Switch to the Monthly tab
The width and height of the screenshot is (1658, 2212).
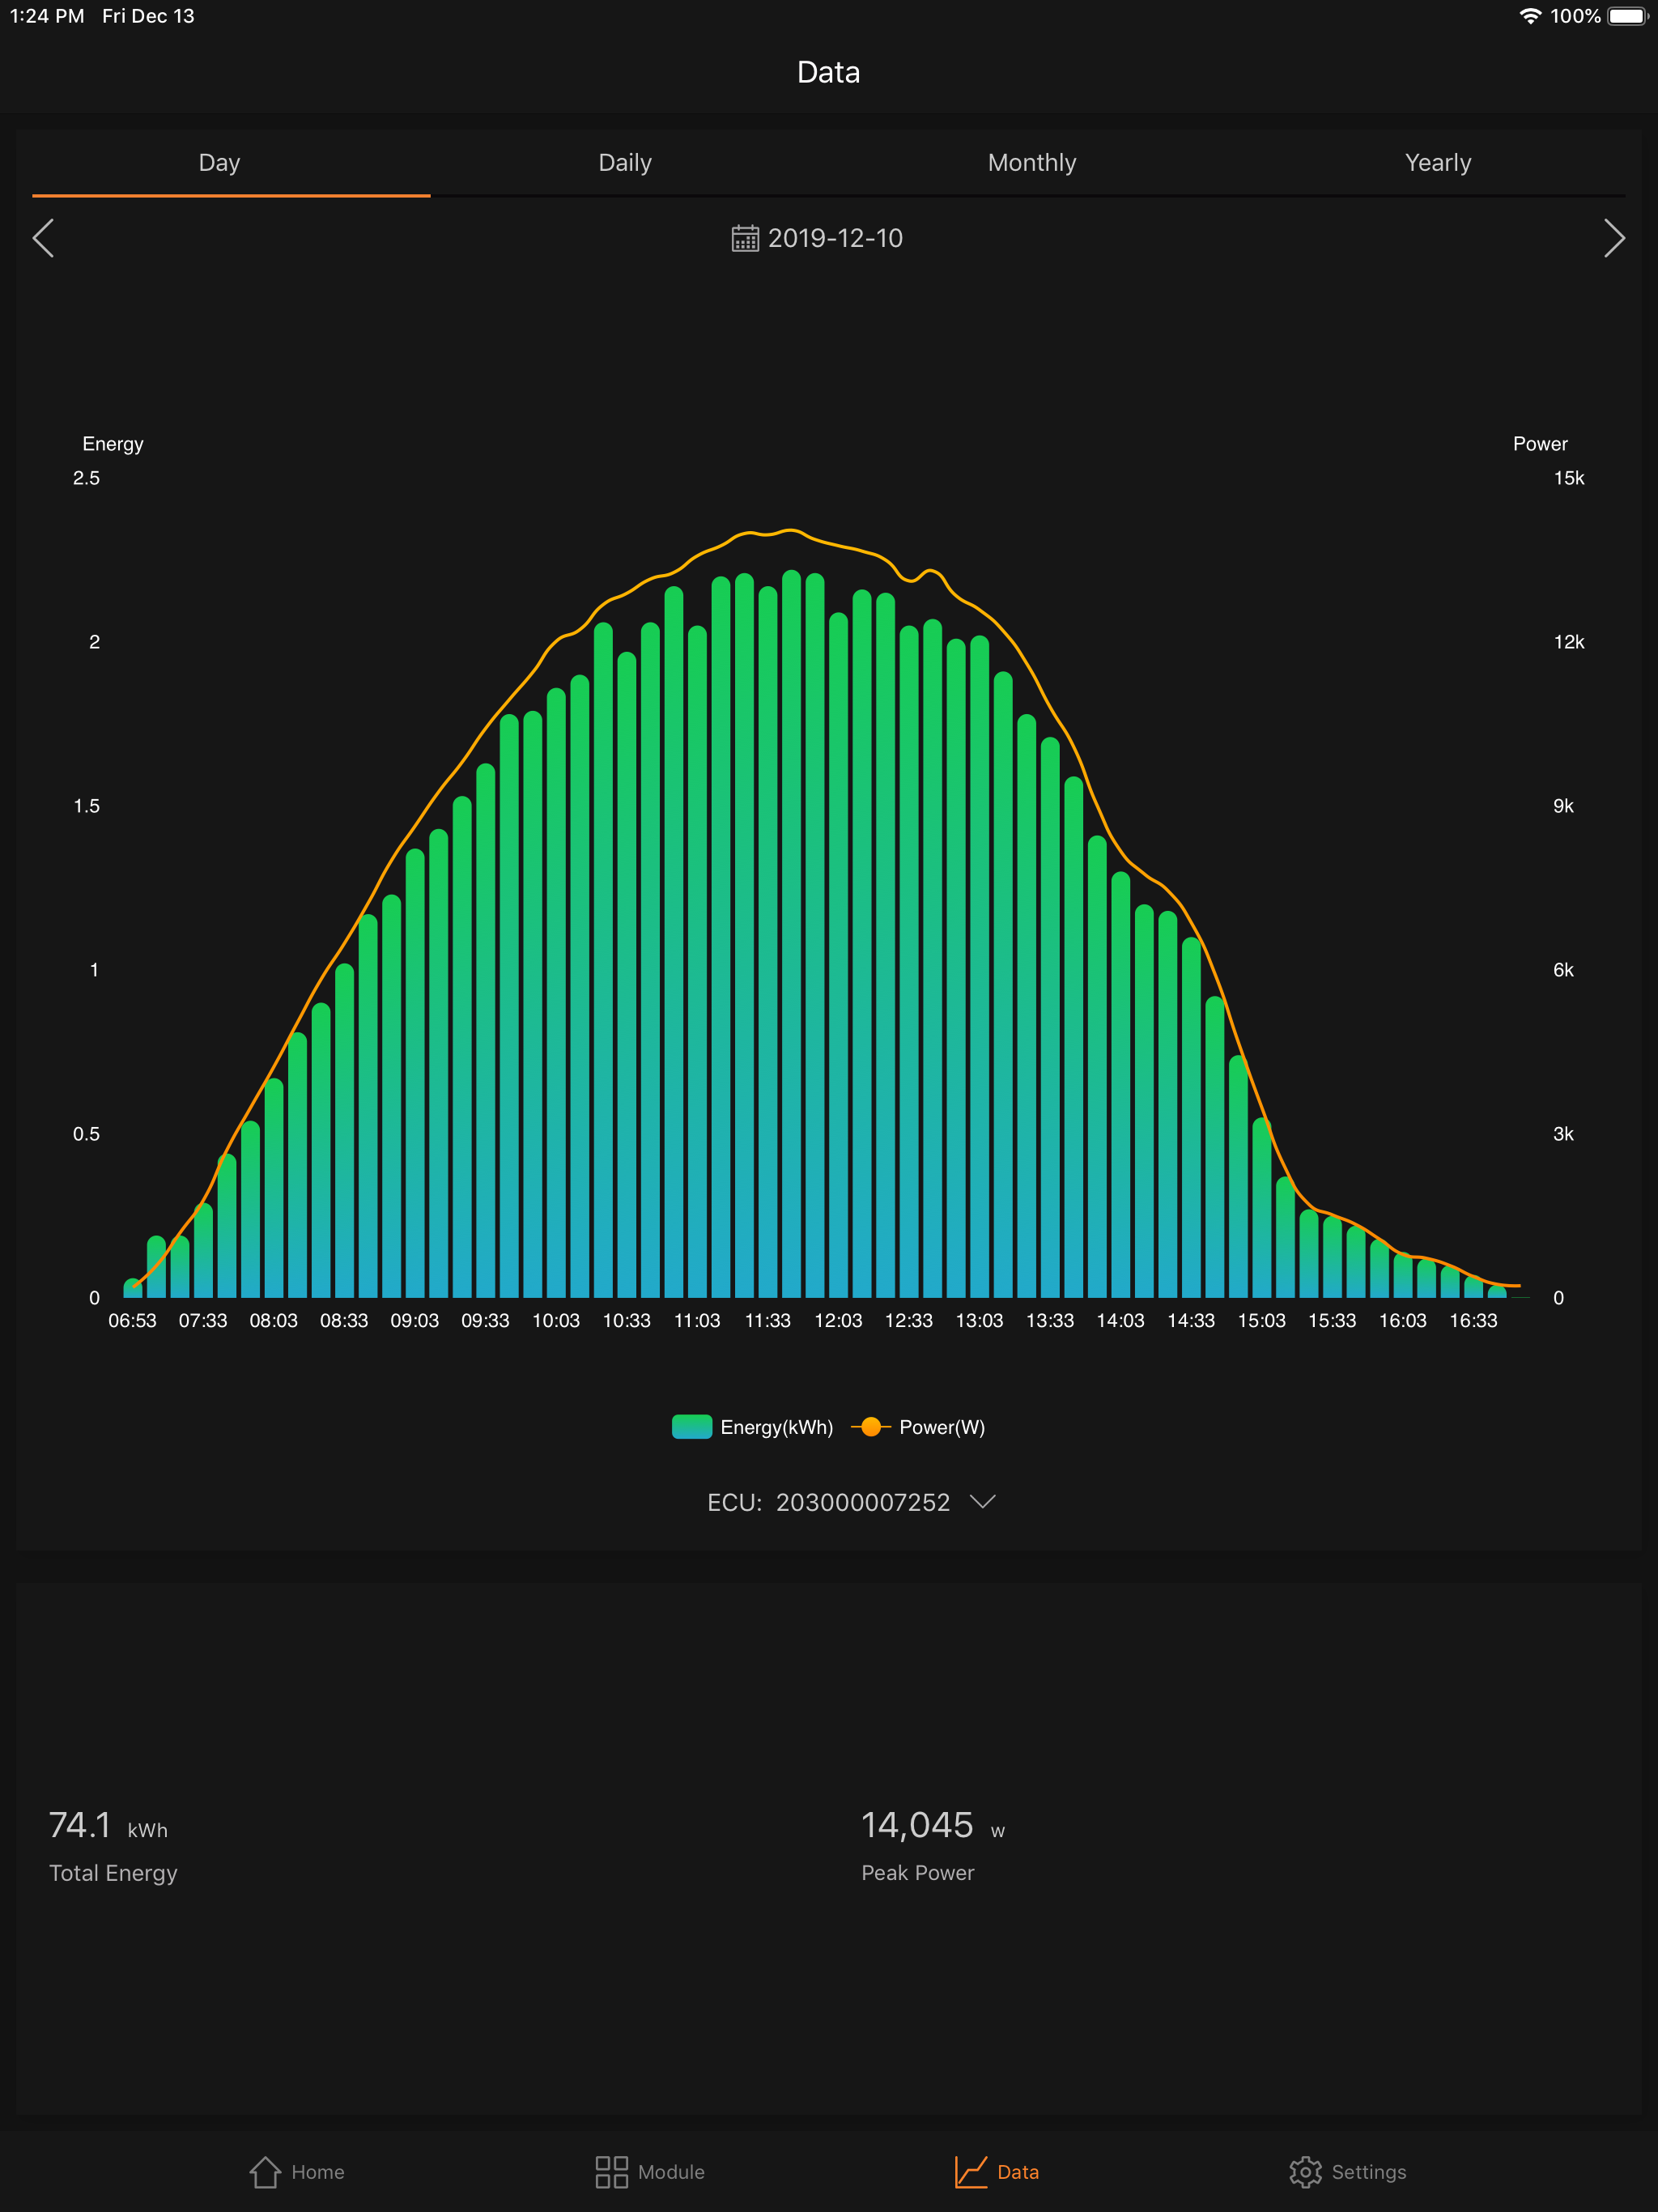pyautogui.click(x=1031, y=162)
